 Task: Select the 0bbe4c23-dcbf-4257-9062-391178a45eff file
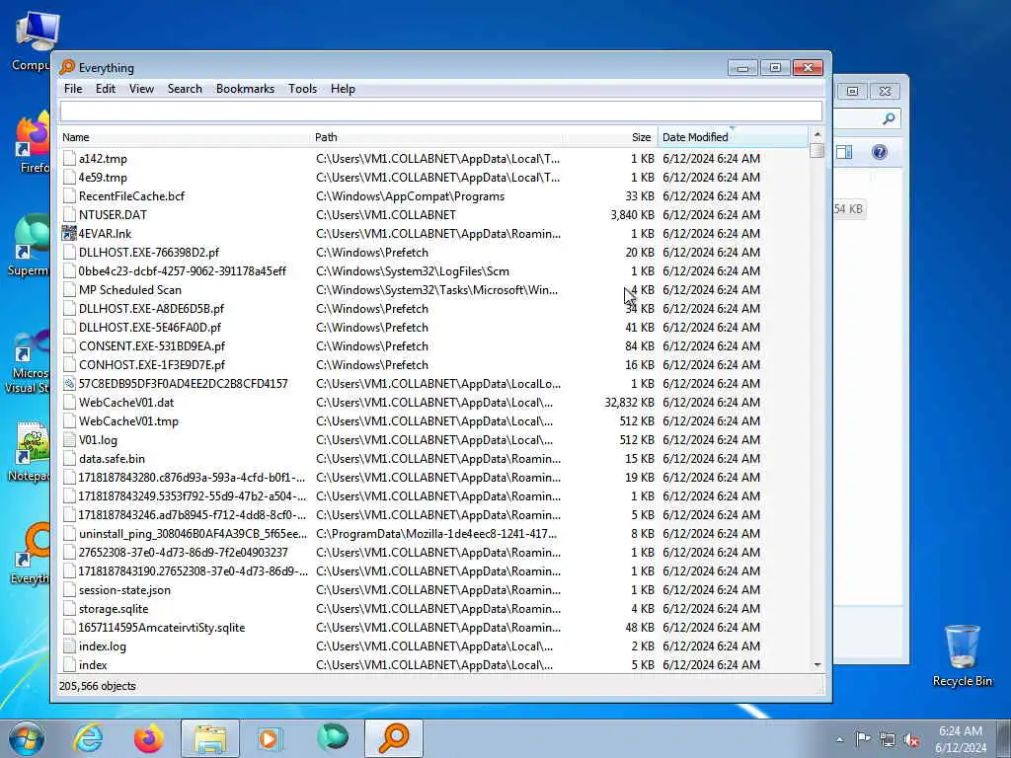point(183,271)
